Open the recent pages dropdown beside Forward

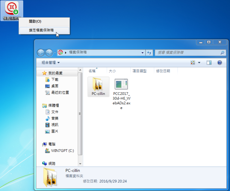pyautogui.click(x=55, y=53)
